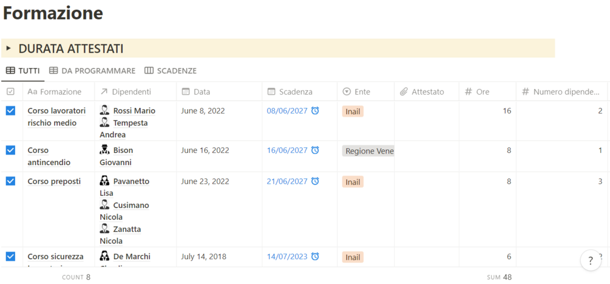Viewport: 610px width, 284px height.
Task: Expand the DURATA ATTESTATI toggle arrow
Action: pyautogui.click(x=8, y=48)
